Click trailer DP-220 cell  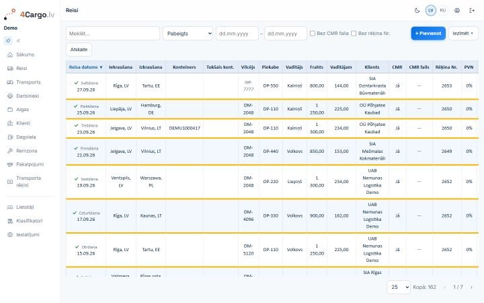[271, 182]
